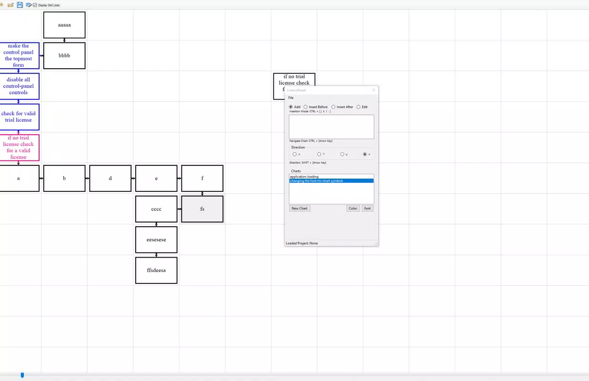589x381 pixels.
Task: Close the ControlPanel window
Action: pyautogui.click(x=374, y=90)
